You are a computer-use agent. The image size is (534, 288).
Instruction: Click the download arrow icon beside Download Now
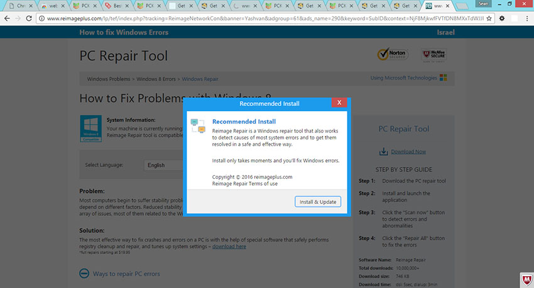383,152
